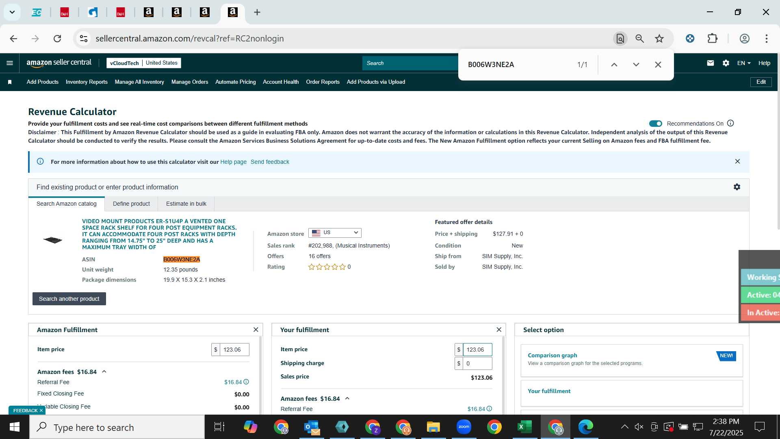Open Order Reports menu item
The height and width of the screenshot is (439, 780).
pyautogui.click(x=323, y=82)
